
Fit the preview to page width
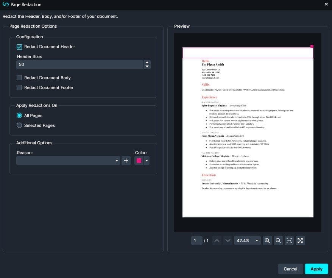tap(289, 241)
